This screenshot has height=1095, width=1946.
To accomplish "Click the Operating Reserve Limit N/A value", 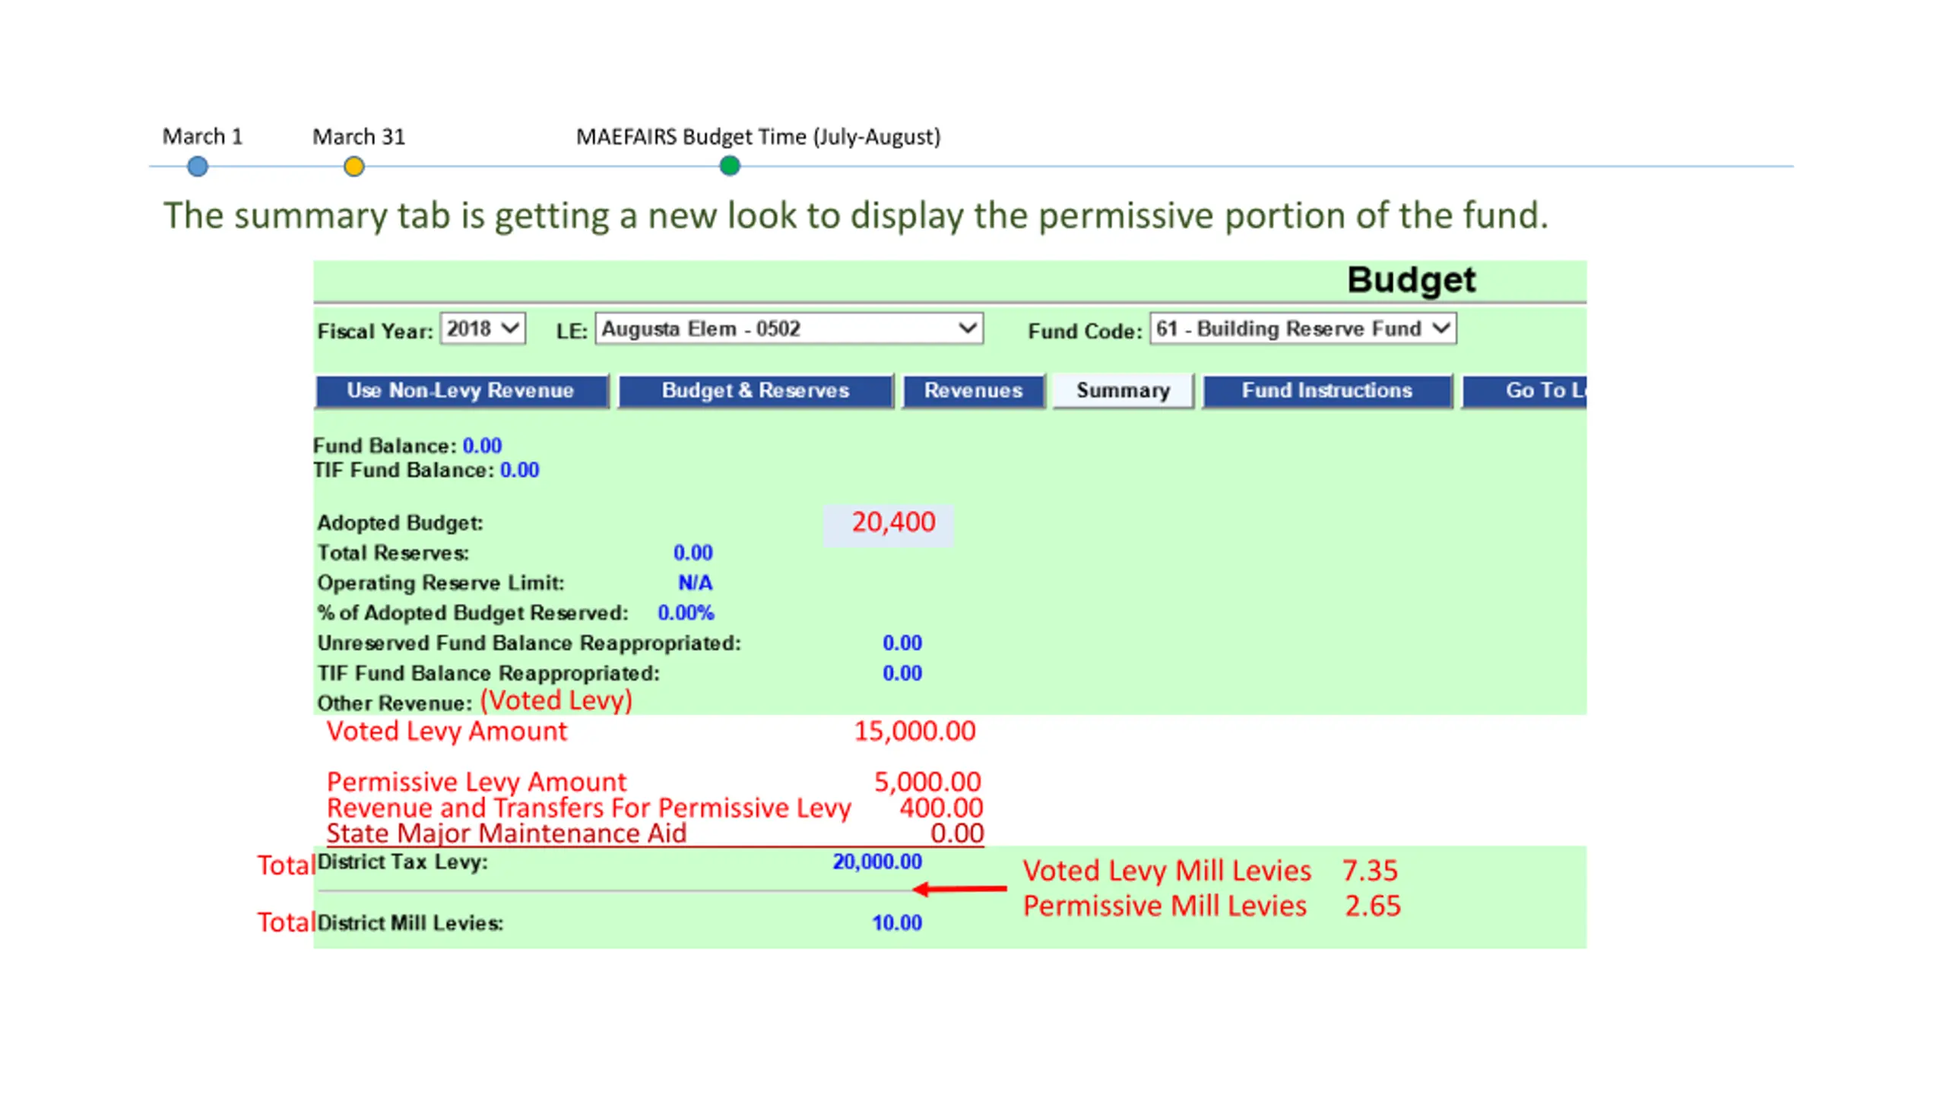I will (695, 583).
